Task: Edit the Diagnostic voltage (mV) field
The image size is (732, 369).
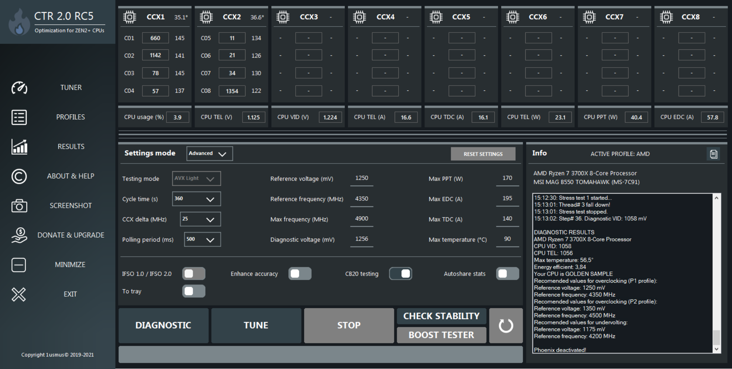Action: [362, 239]
